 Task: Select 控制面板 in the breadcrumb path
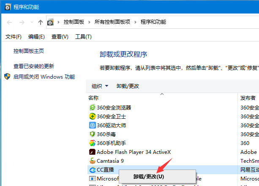74,22
